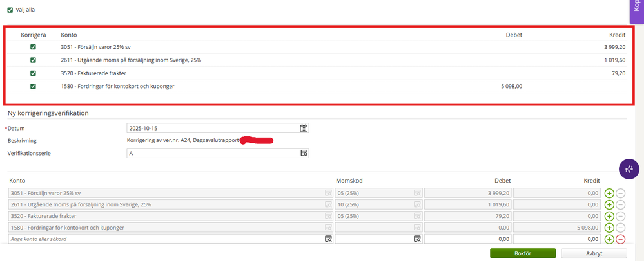Uncheck Korrigera for 1580 Fordringar row

click(x=34, y=86)
